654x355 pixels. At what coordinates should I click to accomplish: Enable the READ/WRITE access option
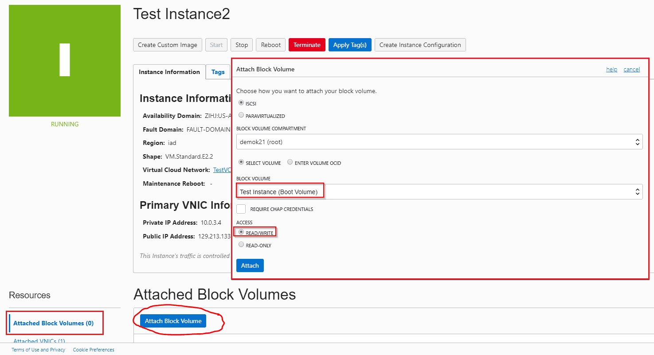click(241, 231)
